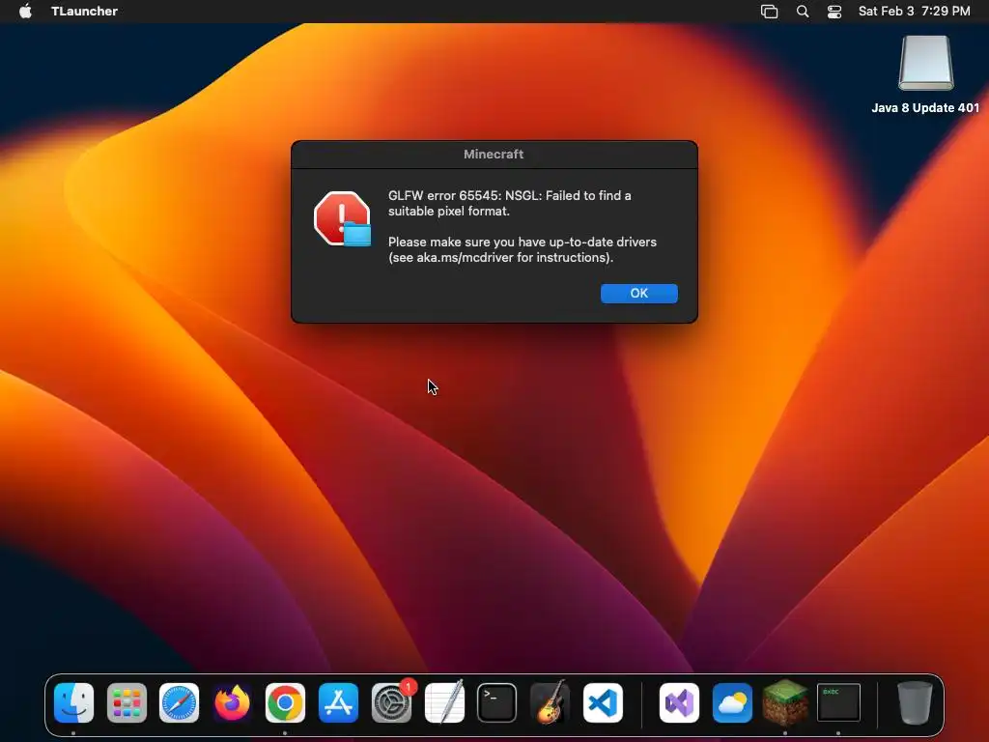Open TextEdit from the Dock

click(444, 703)
